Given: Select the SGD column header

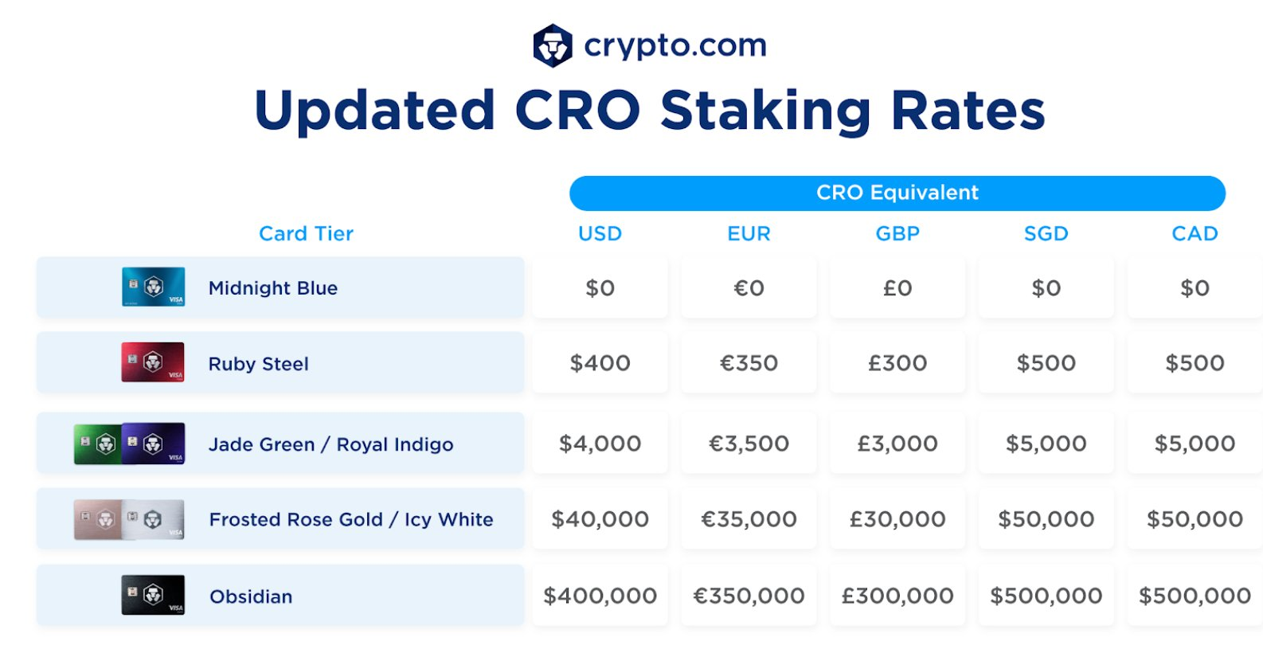Looking at the screenshot, I should [x=1046, y=234].
